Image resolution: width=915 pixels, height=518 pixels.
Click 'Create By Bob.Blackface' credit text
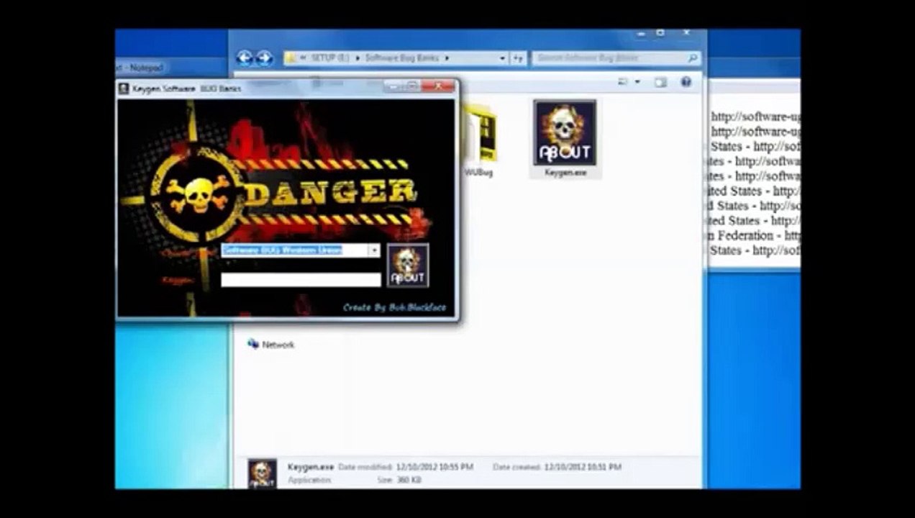[394, 307]
